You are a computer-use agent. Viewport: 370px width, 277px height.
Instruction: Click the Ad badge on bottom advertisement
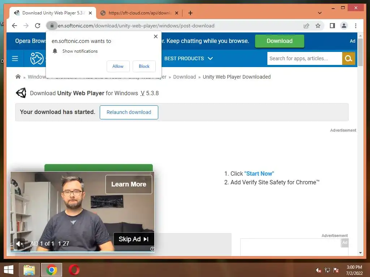coord(345,243)
